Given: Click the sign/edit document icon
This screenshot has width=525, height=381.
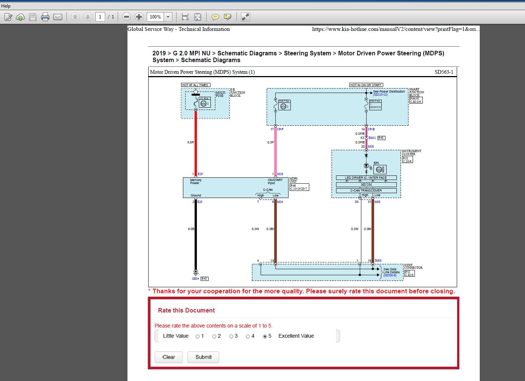Looking at the screenshot, I should coord(8,17).
